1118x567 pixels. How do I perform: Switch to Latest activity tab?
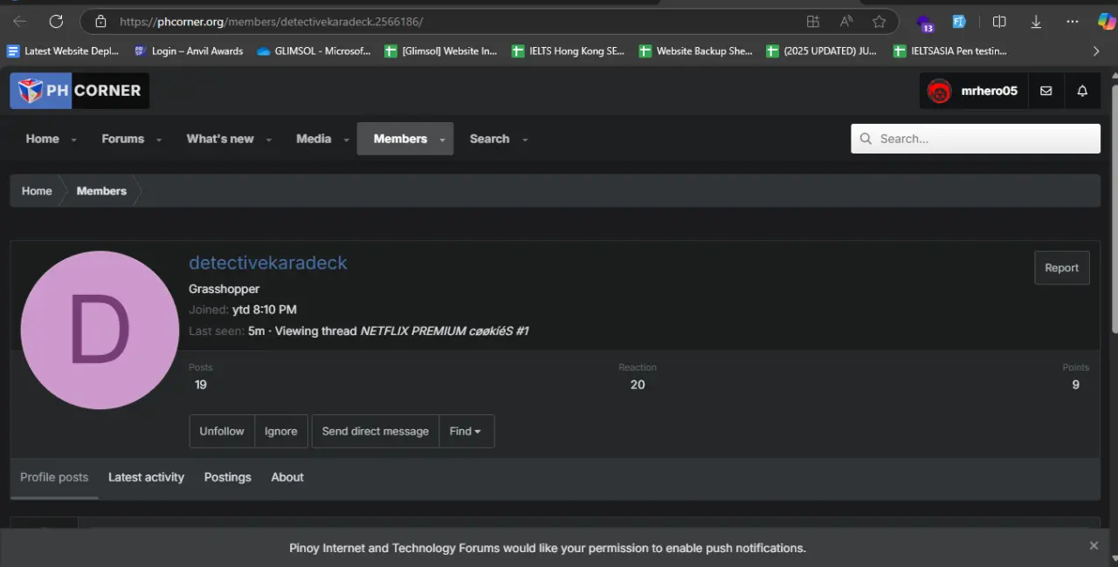click(146, 477)
